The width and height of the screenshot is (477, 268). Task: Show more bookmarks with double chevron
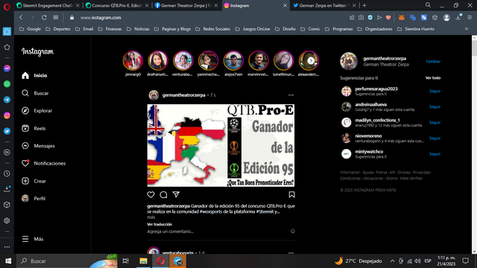(x=467, y=29)
